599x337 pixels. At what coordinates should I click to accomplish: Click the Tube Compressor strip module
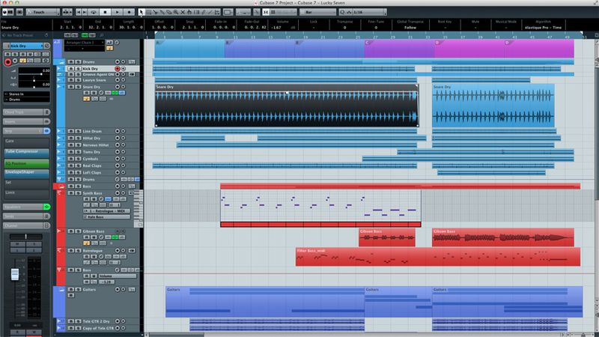(x=26, y=153)
